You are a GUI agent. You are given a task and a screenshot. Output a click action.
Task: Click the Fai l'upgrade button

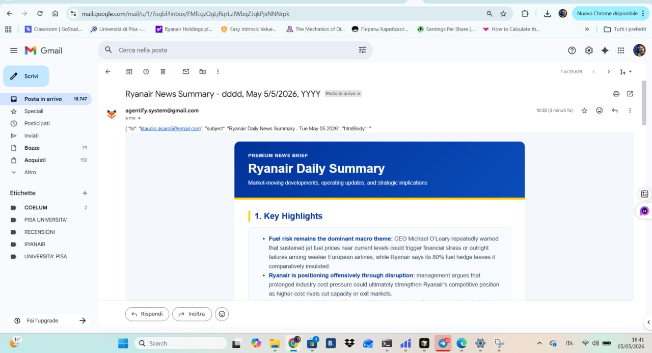coord(49,320)
